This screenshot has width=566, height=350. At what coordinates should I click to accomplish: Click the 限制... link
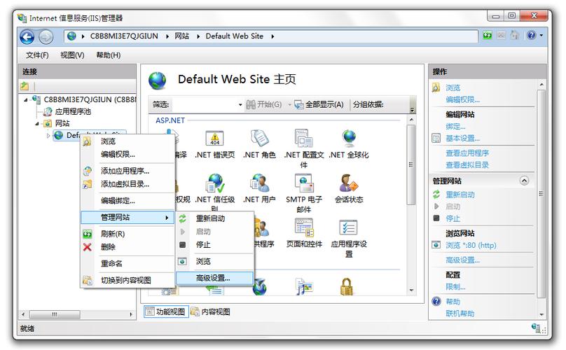[455, 287]
